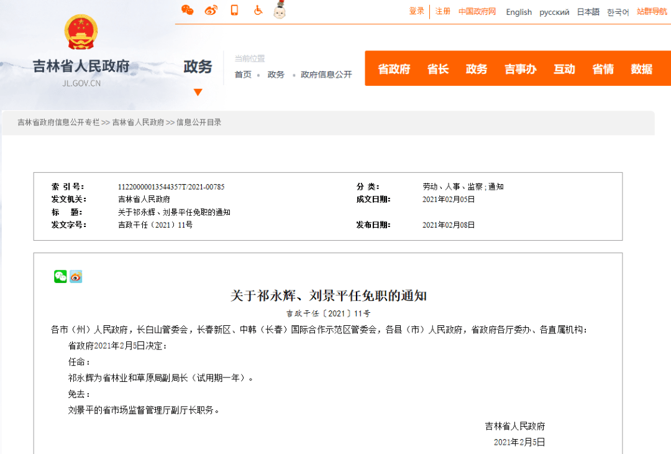Image resolution: width=671 pixels, height=454 pixels.
Task: Open the 数据 navigation menu
Action: coord(641,69)
